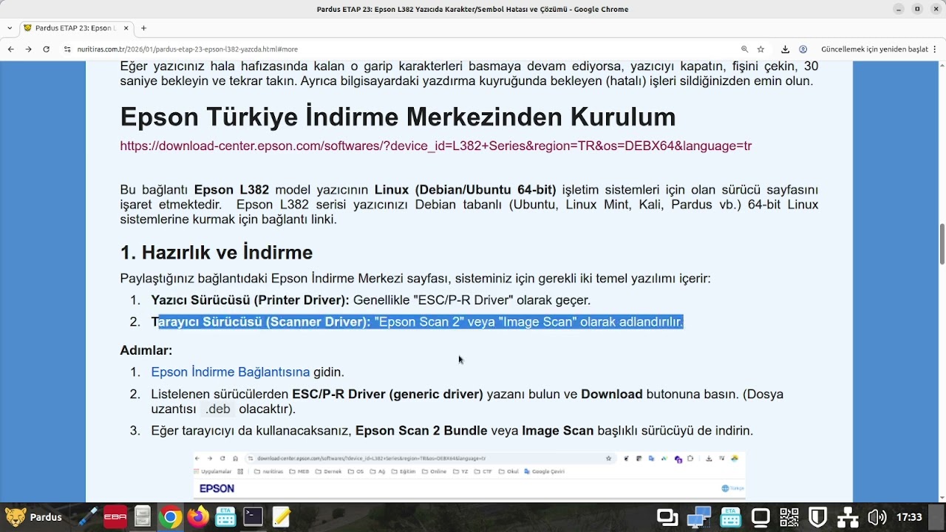Click the "Adımlar:" label
This screenshot has height=532, width=946.
[146, 350]
